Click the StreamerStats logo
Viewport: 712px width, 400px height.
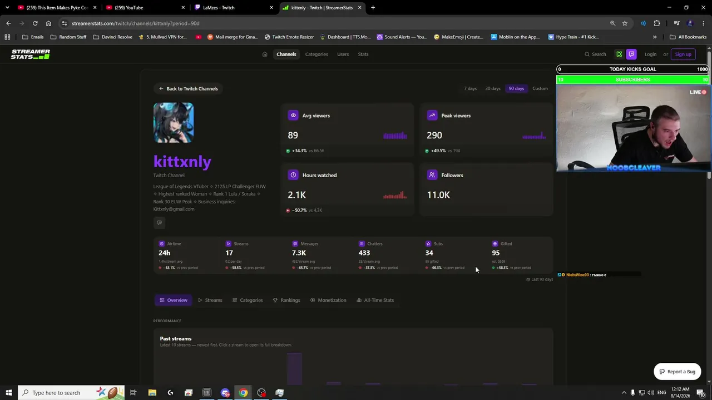click(31, 54)
